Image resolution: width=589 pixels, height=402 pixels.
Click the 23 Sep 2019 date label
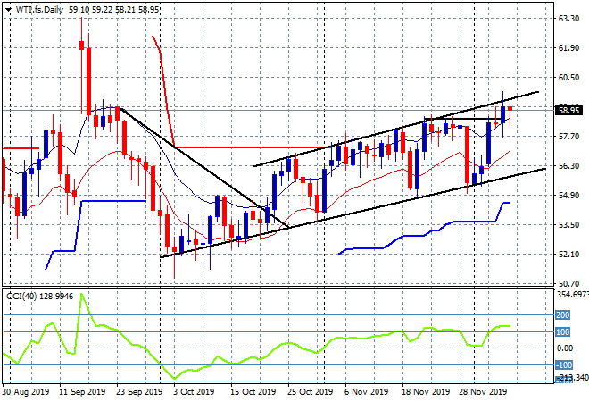click(x=139, y=392)
